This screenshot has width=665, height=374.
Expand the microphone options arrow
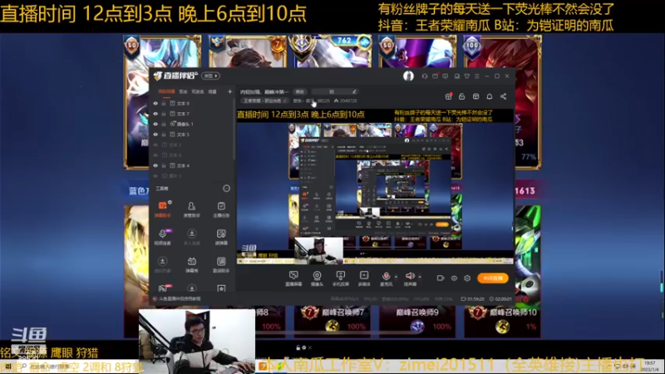pyautogui.click(x=397, y=277)
